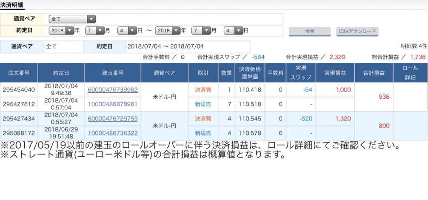
Task: Expand the start date year dropdown
Action: point(61,31)
